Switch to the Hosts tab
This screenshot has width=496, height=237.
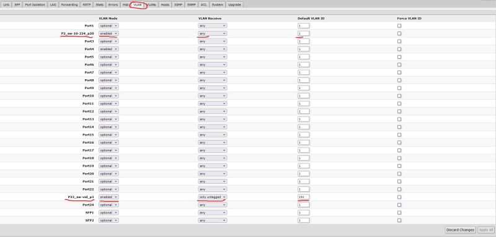[x=165, y=5]
